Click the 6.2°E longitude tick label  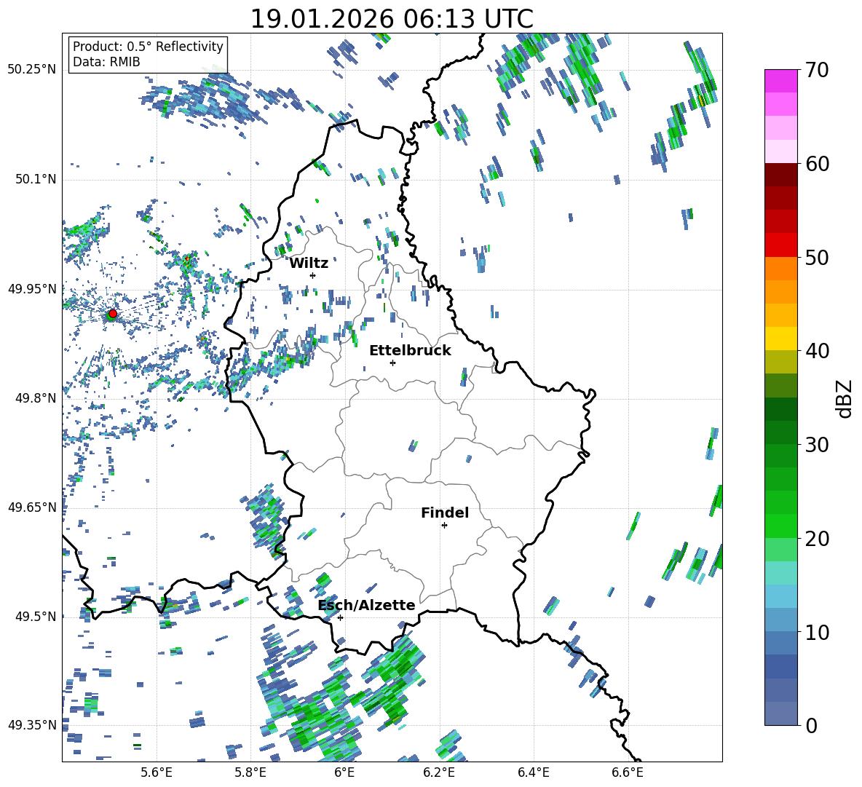(x=439, y=772)
